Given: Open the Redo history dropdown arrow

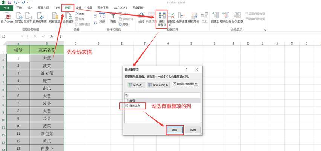Looking at the screenshot, I should pos(27,3).
